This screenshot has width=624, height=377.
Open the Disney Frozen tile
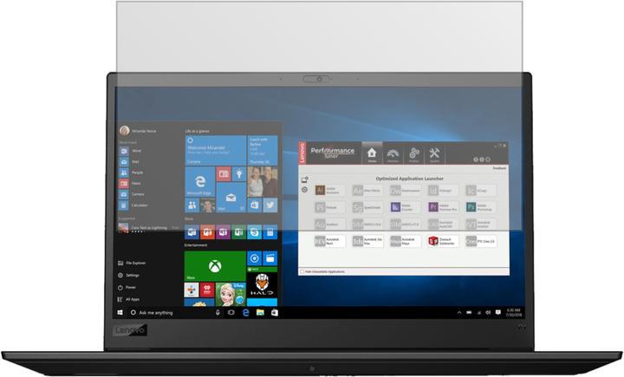tap(231, 294)
